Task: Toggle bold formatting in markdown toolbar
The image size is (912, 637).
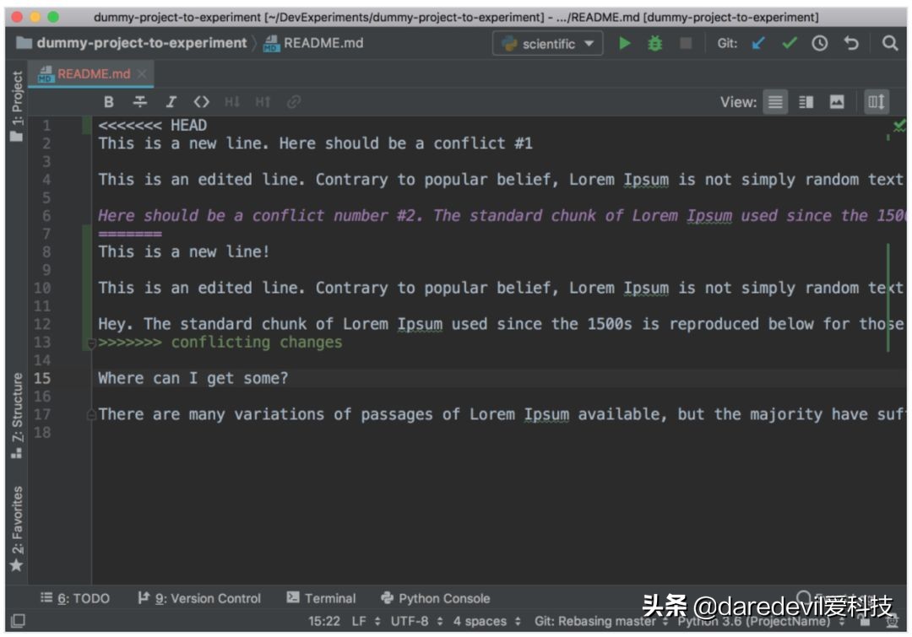Action: tap(109, 101)
